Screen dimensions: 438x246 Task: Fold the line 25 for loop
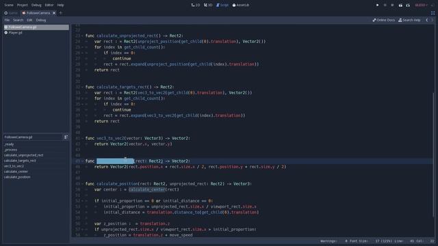click(82, 47)
